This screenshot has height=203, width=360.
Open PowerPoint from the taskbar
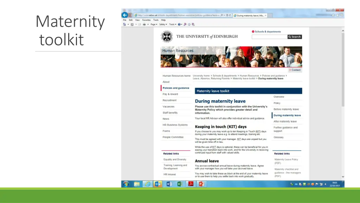201,184
